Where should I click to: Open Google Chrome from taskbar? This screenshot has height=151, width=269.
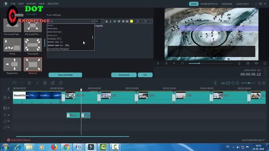pos(66,147)
